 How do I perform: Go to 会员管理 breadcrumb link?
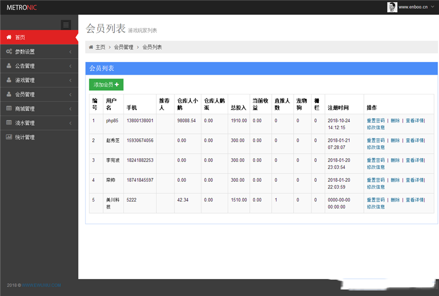click(123, 47)
